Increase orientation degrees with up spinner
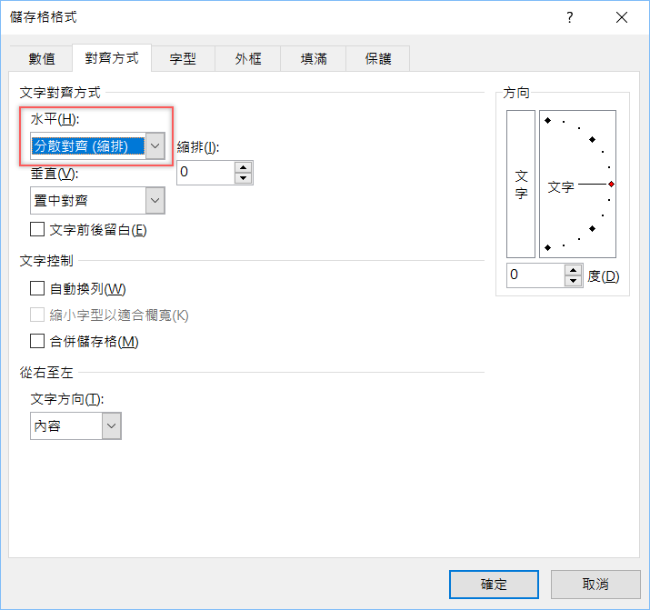 click(573, 270)
